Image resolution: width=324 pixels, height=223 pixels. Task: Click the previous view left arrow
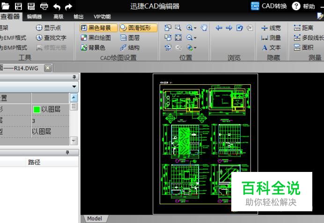click(x=219, y=28)
